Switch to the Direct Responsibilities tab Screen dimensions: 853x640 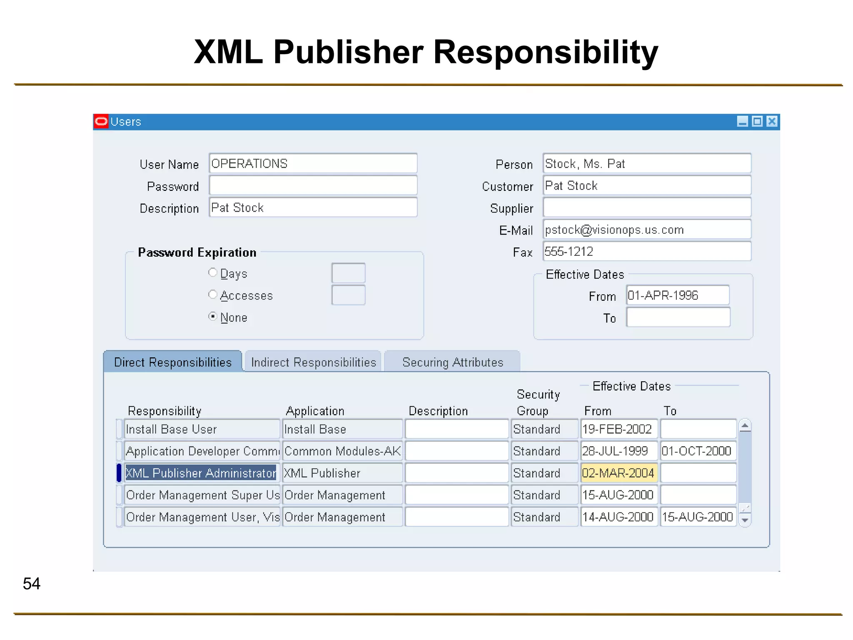click(173, 362)
